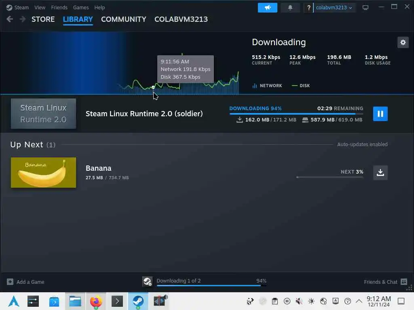Click the Steam Linux Runtime 2.0 (soldier) title
Screen dimensions: 414x310
144,113
